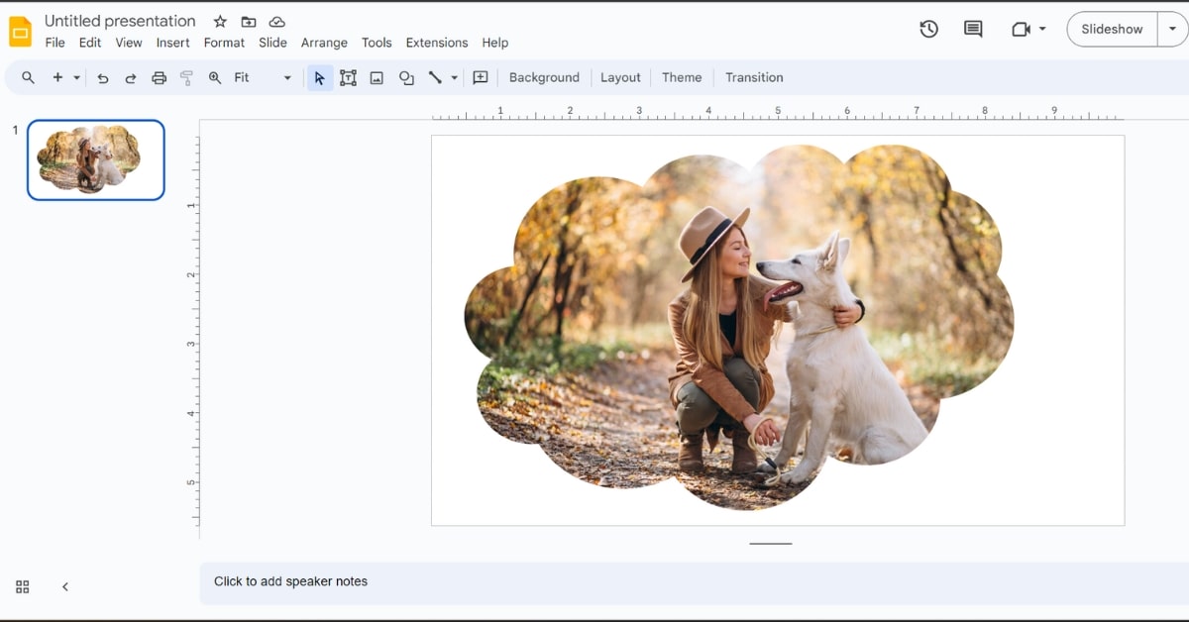Click the Background button
The image size is (1189, 622).
click(544, 77)
